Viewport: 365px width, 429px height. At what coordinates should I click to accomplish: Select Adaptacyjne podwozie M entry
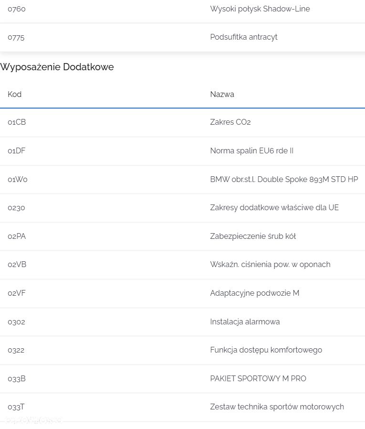[x=255, y=293]
